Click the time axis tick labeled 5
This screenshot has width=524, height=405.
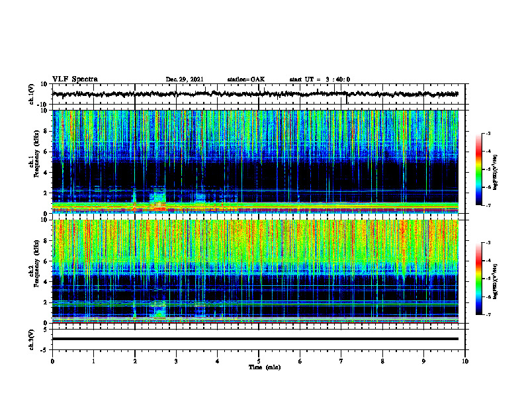[x=259, y=361]
